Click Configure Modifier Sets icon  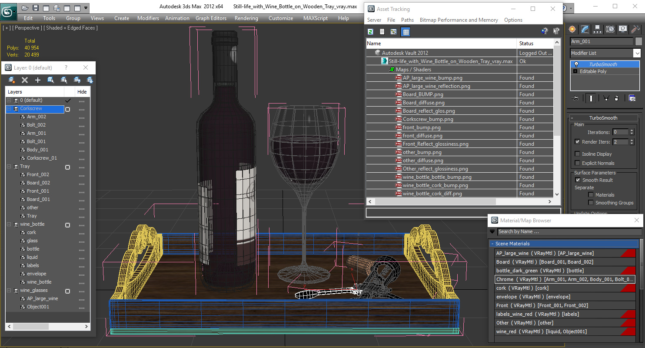coord(632,98)
